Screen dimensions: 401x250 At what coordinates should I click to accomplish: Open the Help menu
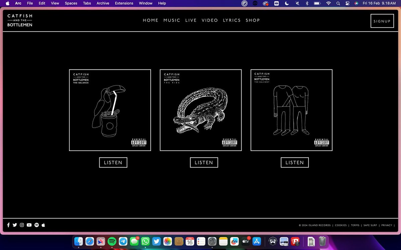[x=162, y=3]
